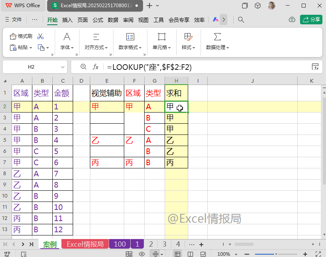Viewport: 326px width, 257px height.
Task: Expand the 数字格式 dropdown
Action: tap(130, 47)
